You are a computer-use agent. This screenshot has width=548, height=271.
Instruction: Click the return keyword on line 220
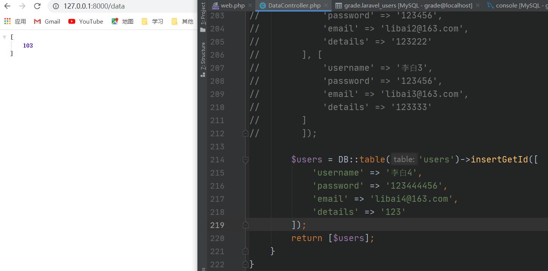point(307,238)
